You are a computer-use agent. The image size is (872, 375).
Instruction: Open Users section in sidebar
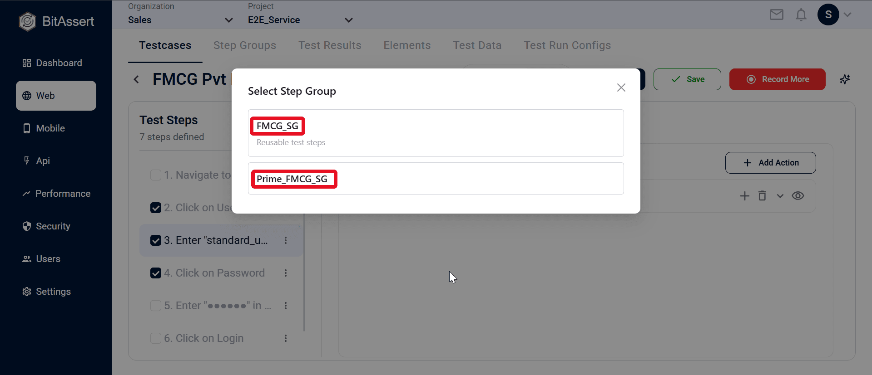coord(56,259)
